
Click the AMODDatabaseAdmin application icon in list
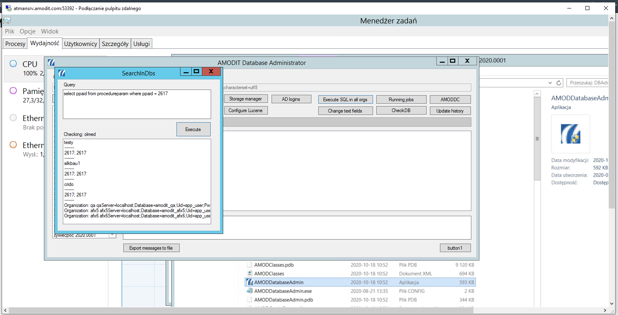click(249, 282)
